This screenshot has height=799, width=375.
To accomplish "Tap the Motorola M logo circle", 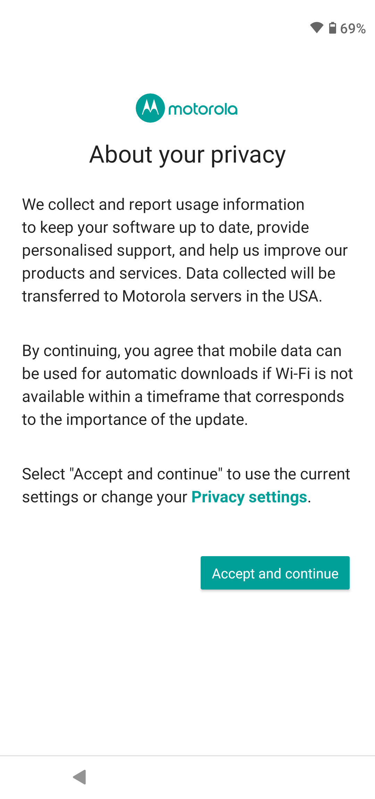I will point(150,108).
